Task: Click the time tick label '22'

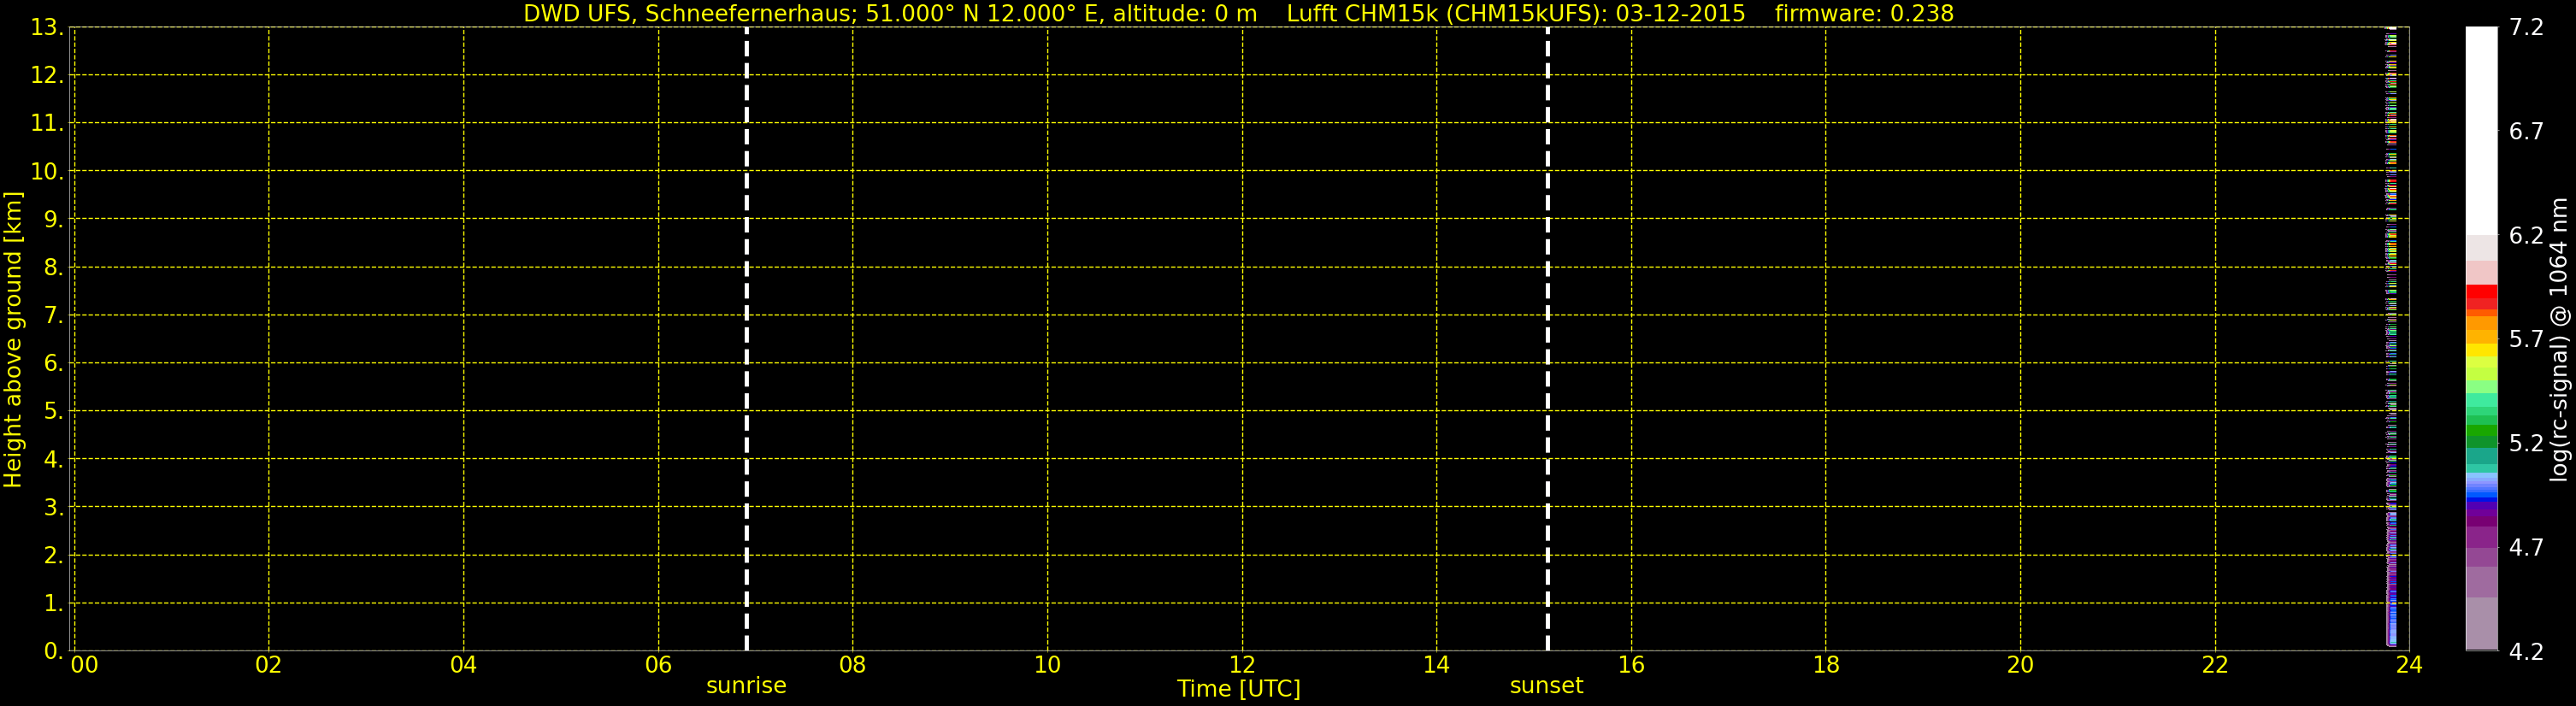Action: [2216, 665]
